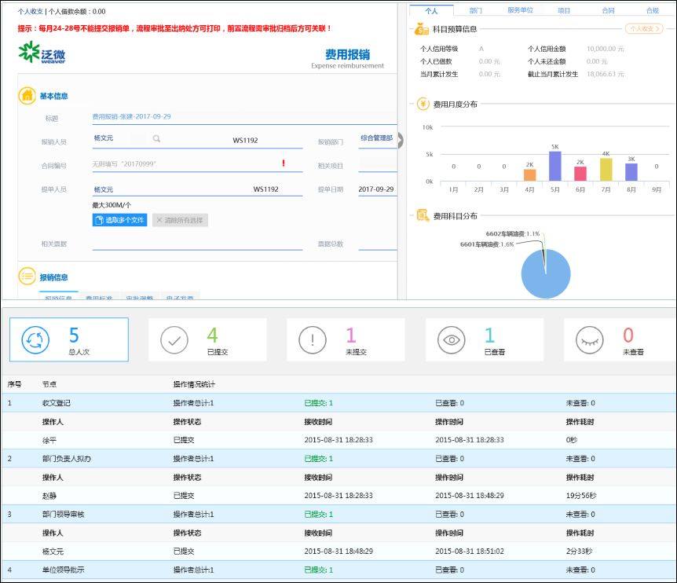Screen dimensions: 677x583
Task: Expand node row 3 部门领导审核
Action: [61, 515]
